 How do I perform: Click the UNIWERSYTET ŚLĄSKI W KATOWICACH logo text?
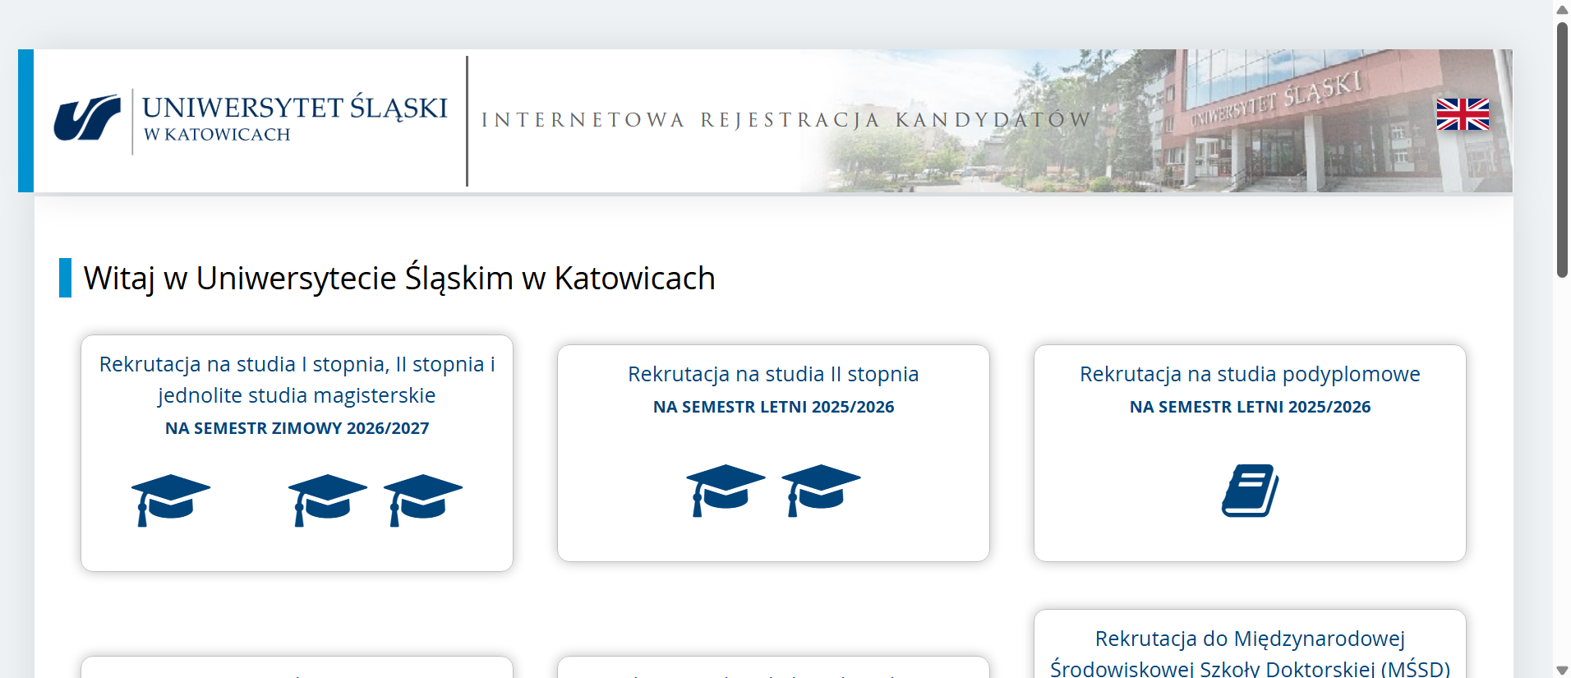[295, 118]
